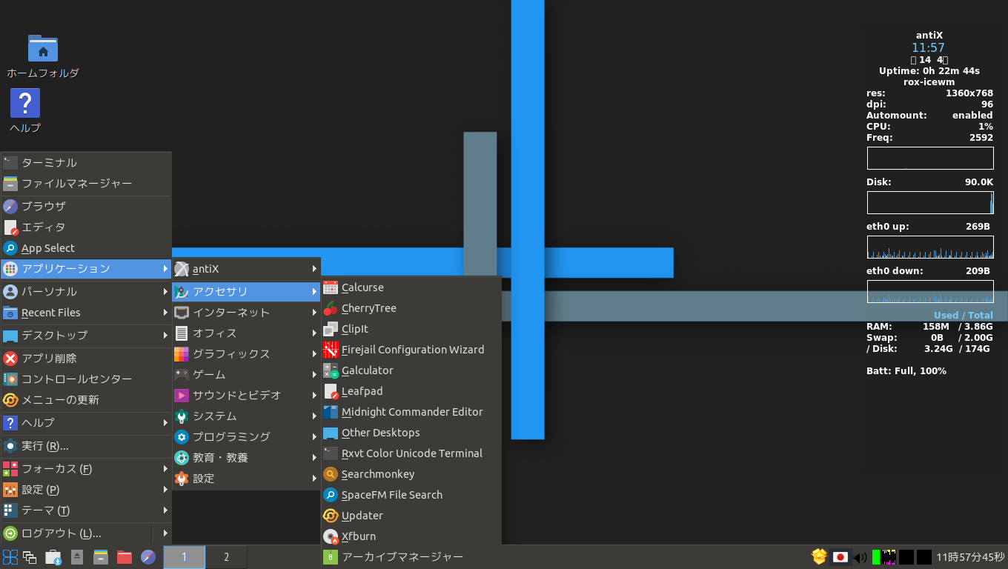The height and width of the screenshot is (569, 1008).
Task: Switch to workspace 1 in taskbar
Action: (x=184, y=557)
